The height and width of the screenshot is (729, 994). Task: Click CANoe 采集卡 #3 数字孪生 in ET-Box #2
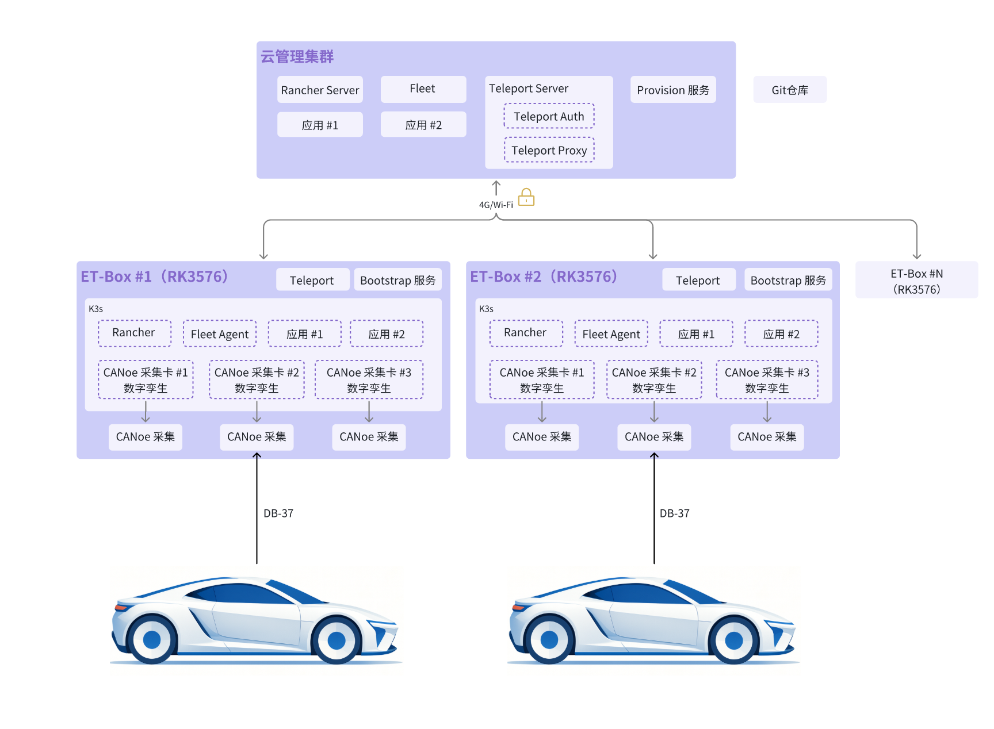tap(767, 380)
